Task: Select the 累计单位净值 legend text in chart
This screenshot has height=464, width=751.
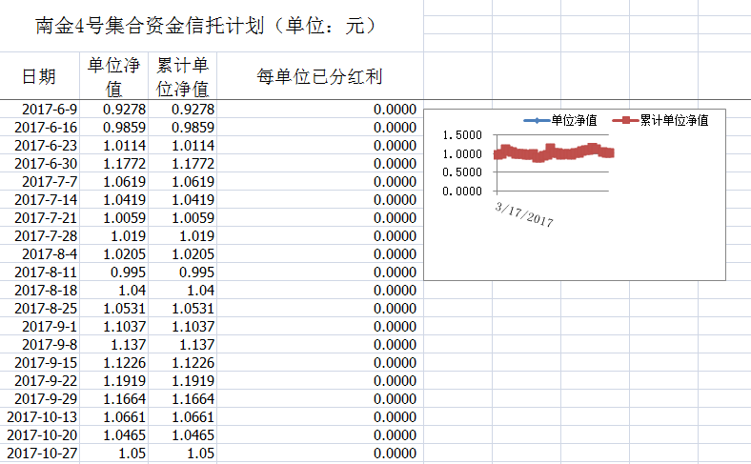Action: click(x=674, y=120)
